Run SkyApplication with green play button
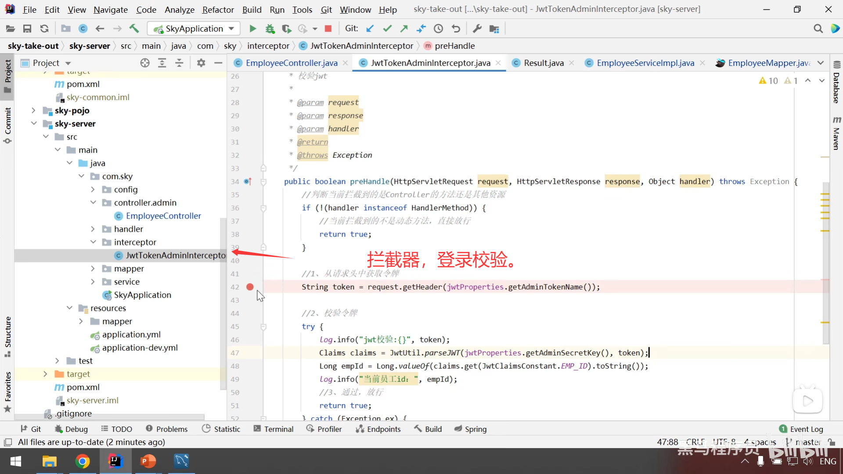This screenshot has height=474, width=843. coord(252,29)
